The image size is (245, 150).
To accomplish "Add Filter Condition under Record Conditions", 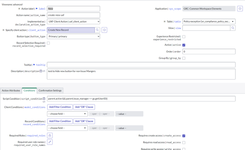I will tap(60, 121).
